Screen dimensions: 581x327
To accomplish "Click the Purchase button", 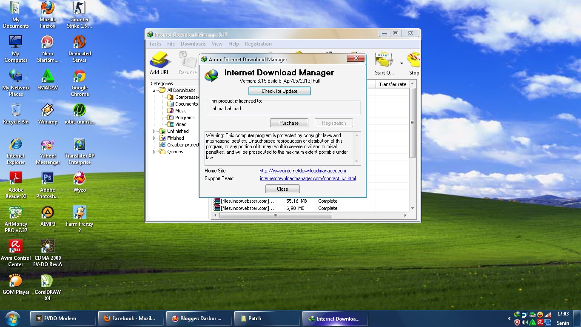I will point(289,123).
